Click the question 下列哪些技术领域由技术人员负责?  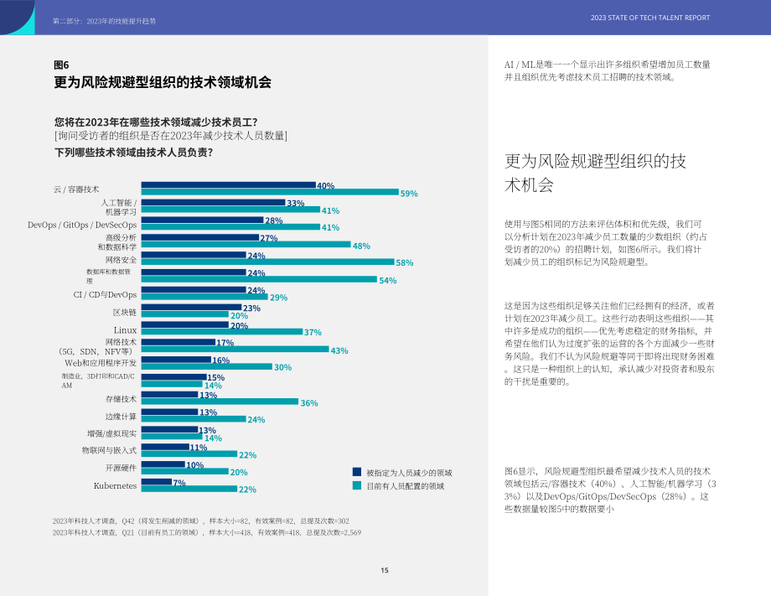(133, 153)
